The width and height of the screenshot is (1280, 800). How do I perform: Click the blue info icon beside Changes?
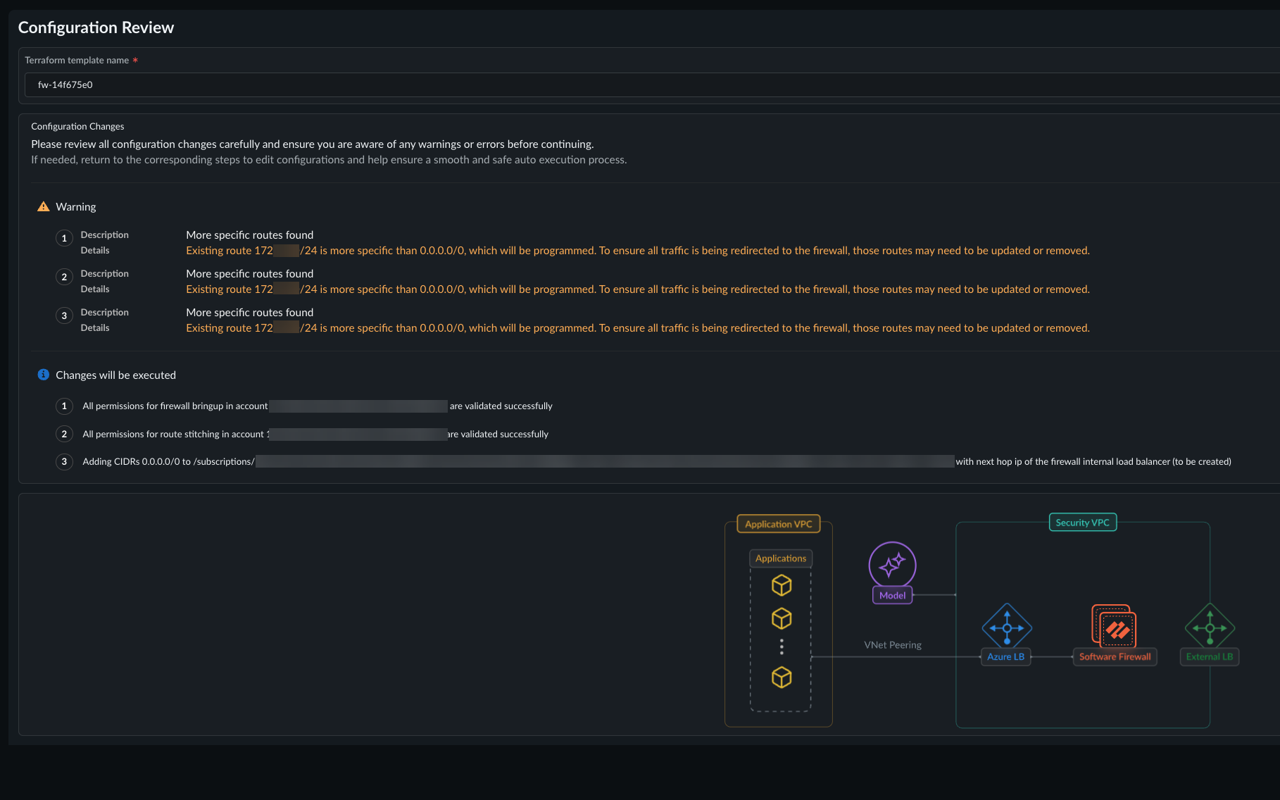43,375
